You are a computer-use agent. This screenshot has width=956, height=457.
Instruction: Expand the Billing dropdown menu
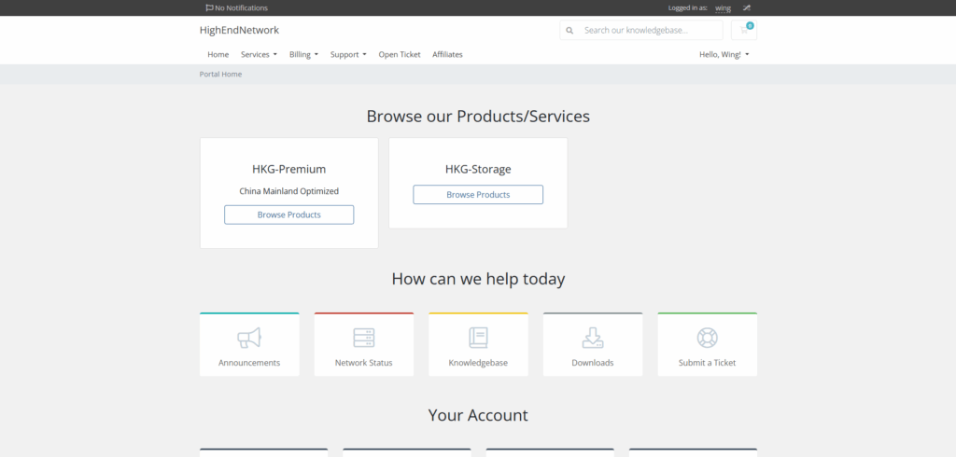[x=303, y=54]
